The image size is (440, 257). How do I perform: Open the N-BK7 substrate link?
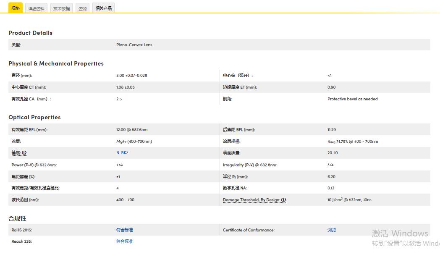tap(122, 153)
